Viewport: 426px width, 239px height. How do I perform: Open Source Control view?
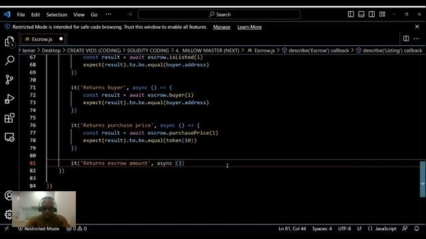pyautogui.click(x=9, y=80)
